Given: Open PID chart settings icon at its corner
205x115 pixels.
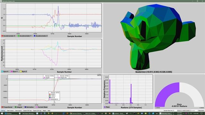Looking at the screenshot, I should [x=98, y=75].
